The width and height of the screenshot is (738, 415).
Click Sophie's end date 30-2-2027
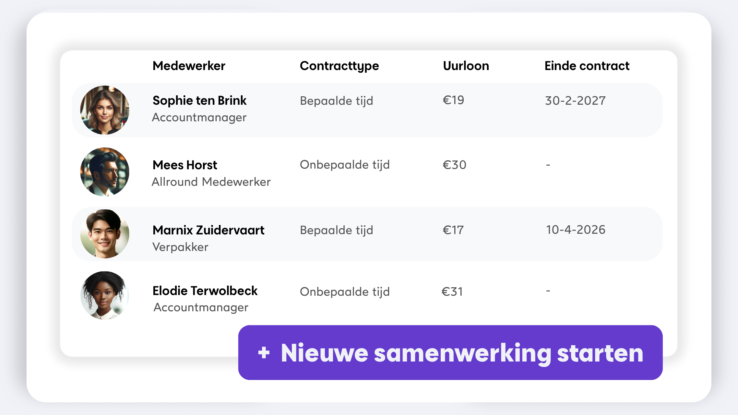tap(575, 101)
